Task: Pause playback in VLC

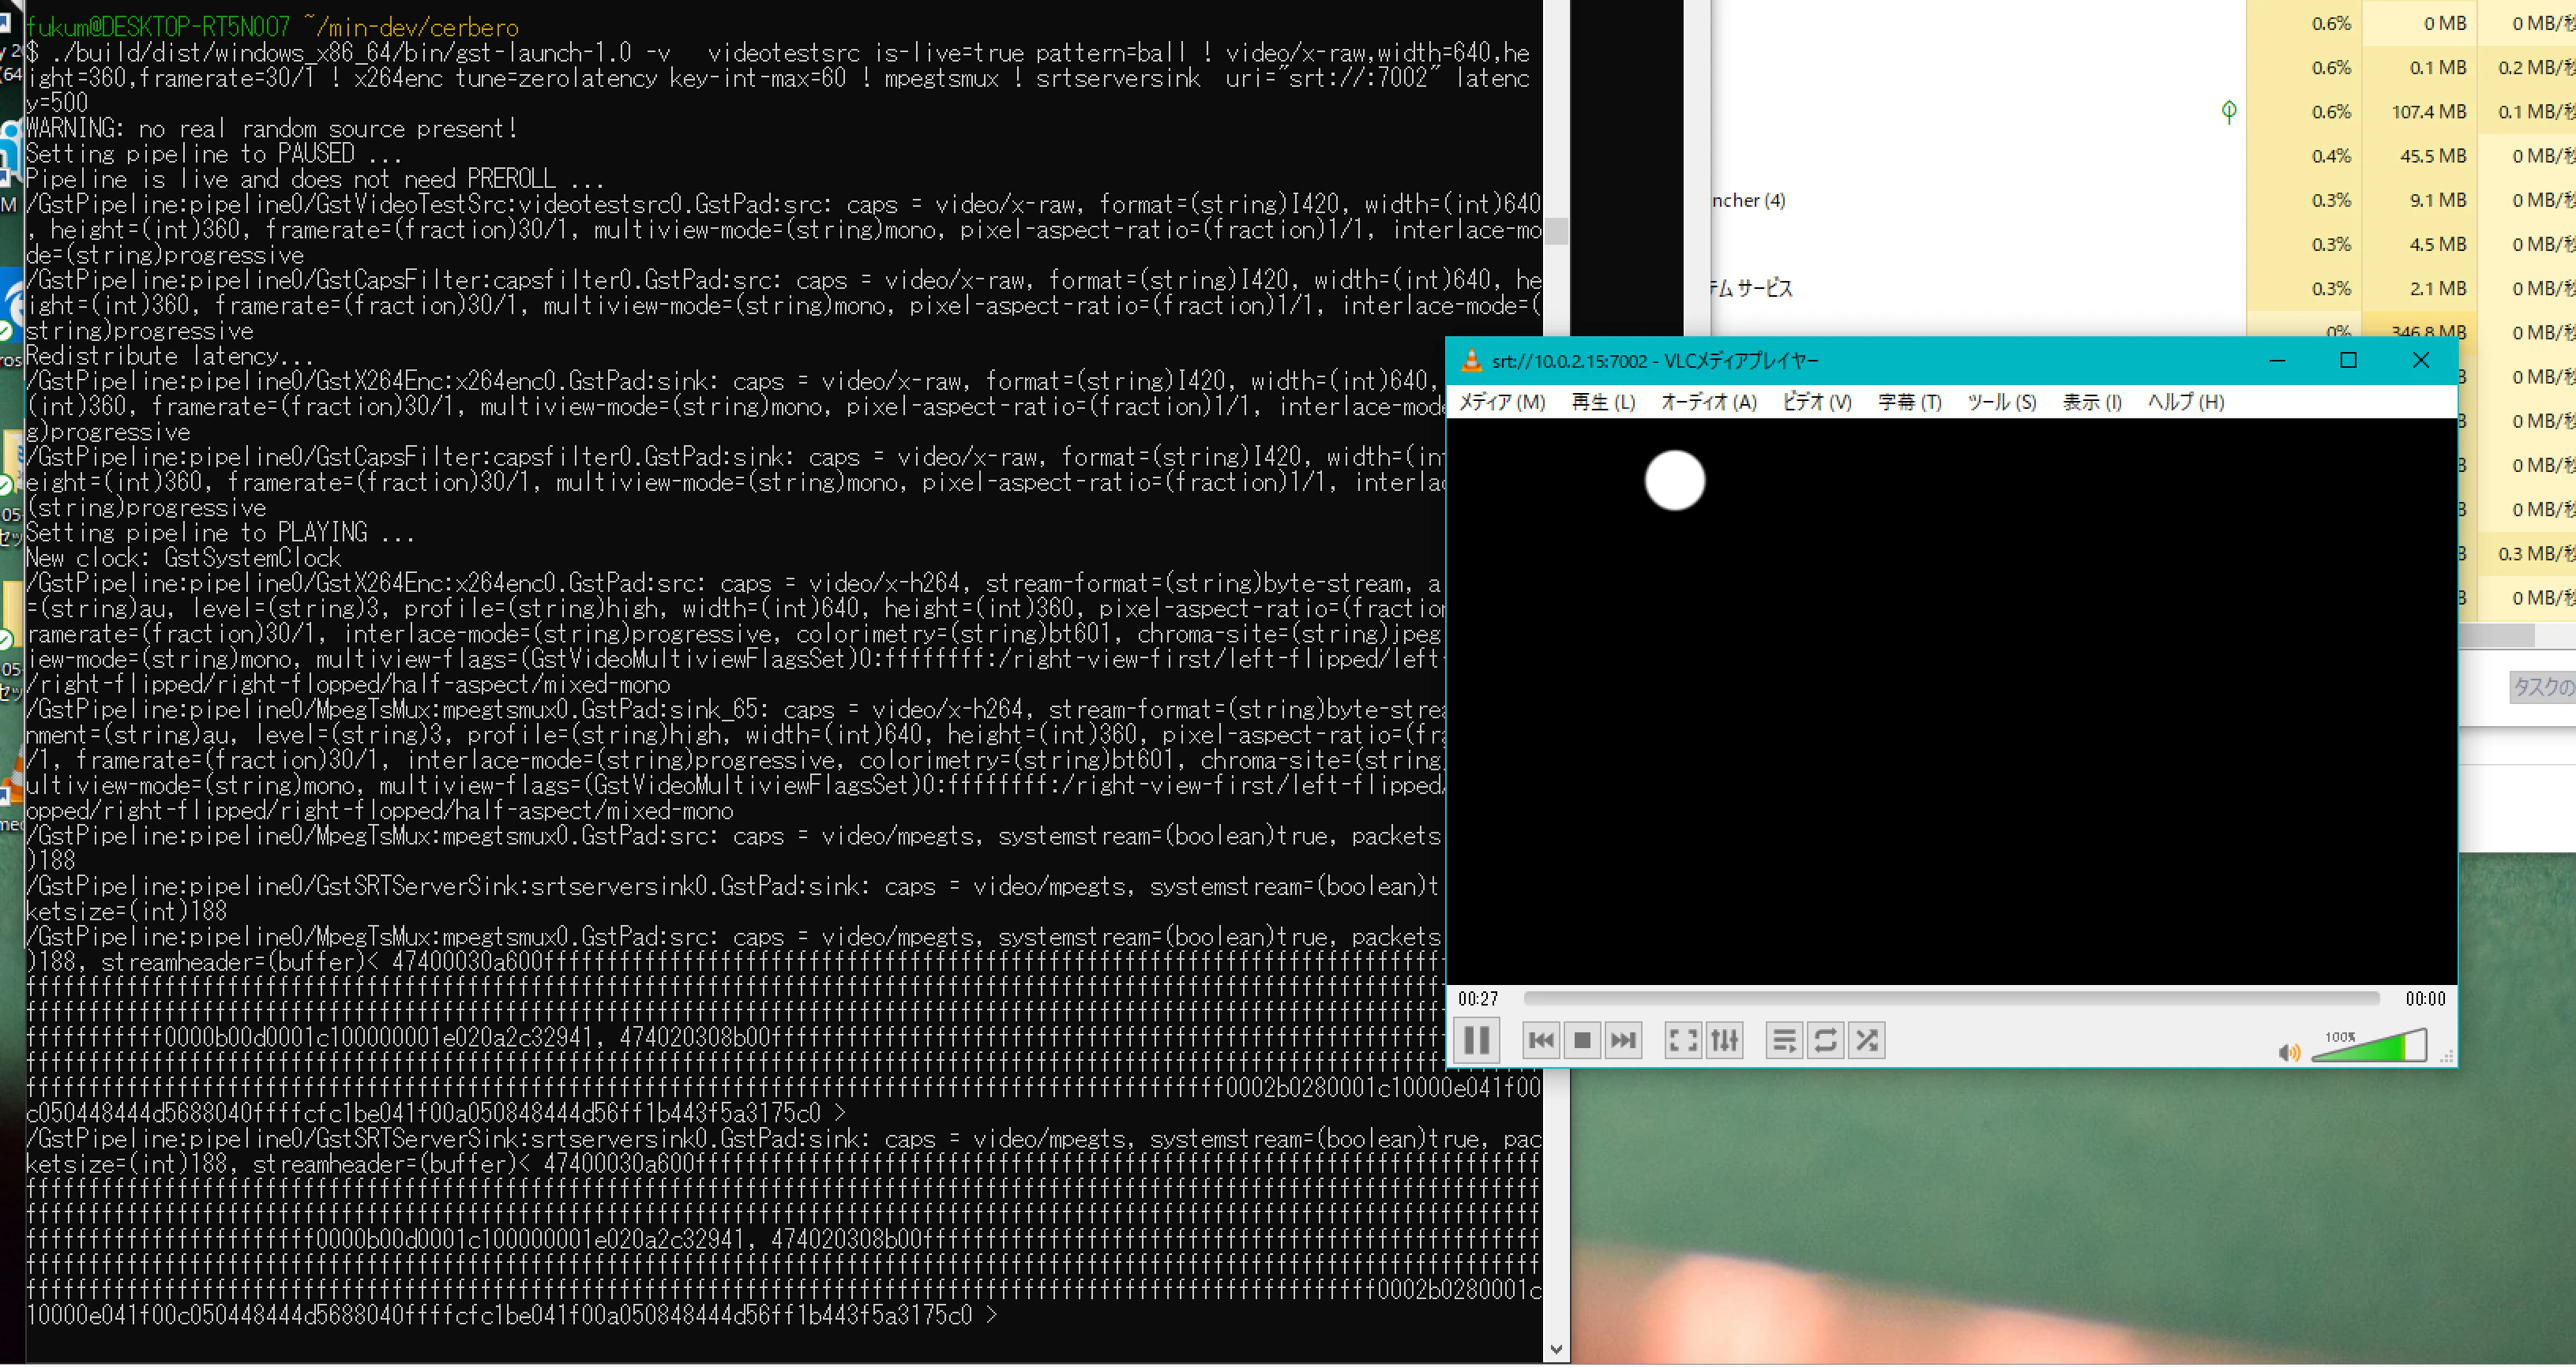Action: [1477, 1041]
